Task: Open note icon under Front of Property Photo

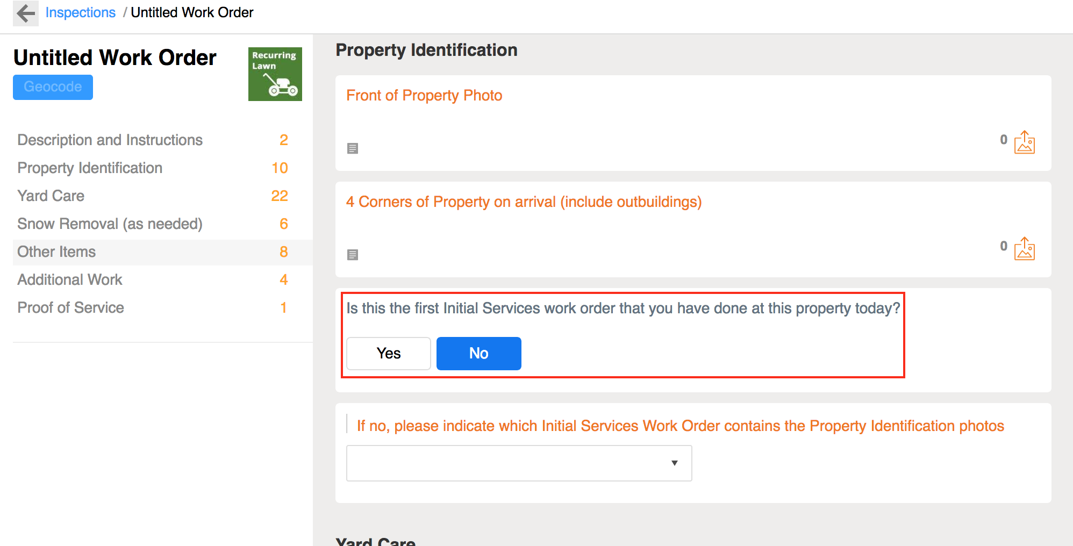Action: [x=353, y=148]
